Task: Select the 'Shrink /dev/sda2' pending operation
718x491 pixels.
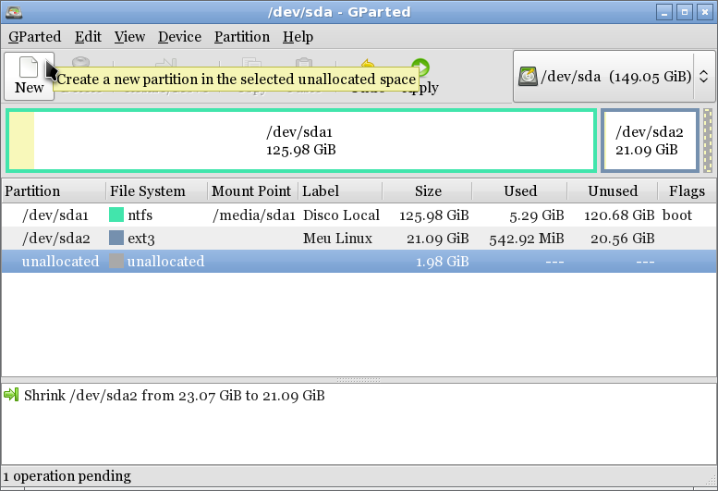Action: tap(175, 395)
